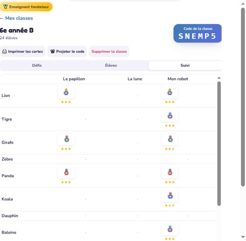Click the printer icon on Imprimer les cartes
Screen dimensions: 246x241
[x=5, y=52]
